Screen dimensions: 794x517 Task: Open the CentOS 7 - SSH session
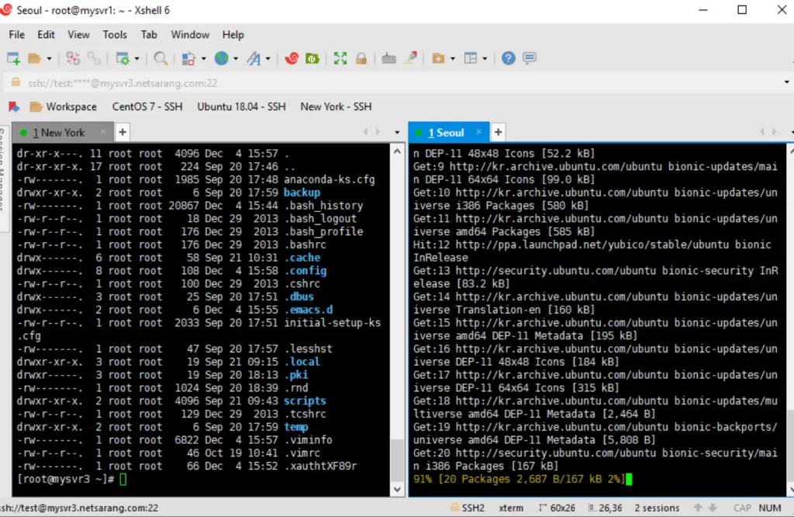147,106
